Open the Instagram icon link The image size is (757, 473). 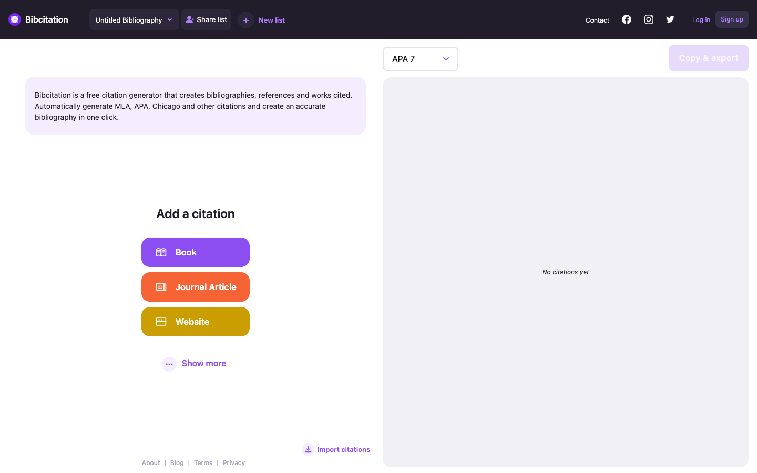coord(649,19)
